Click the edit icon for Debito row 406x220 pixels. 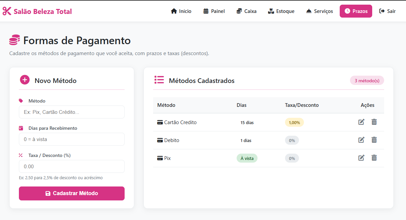[x=361, y=140]
